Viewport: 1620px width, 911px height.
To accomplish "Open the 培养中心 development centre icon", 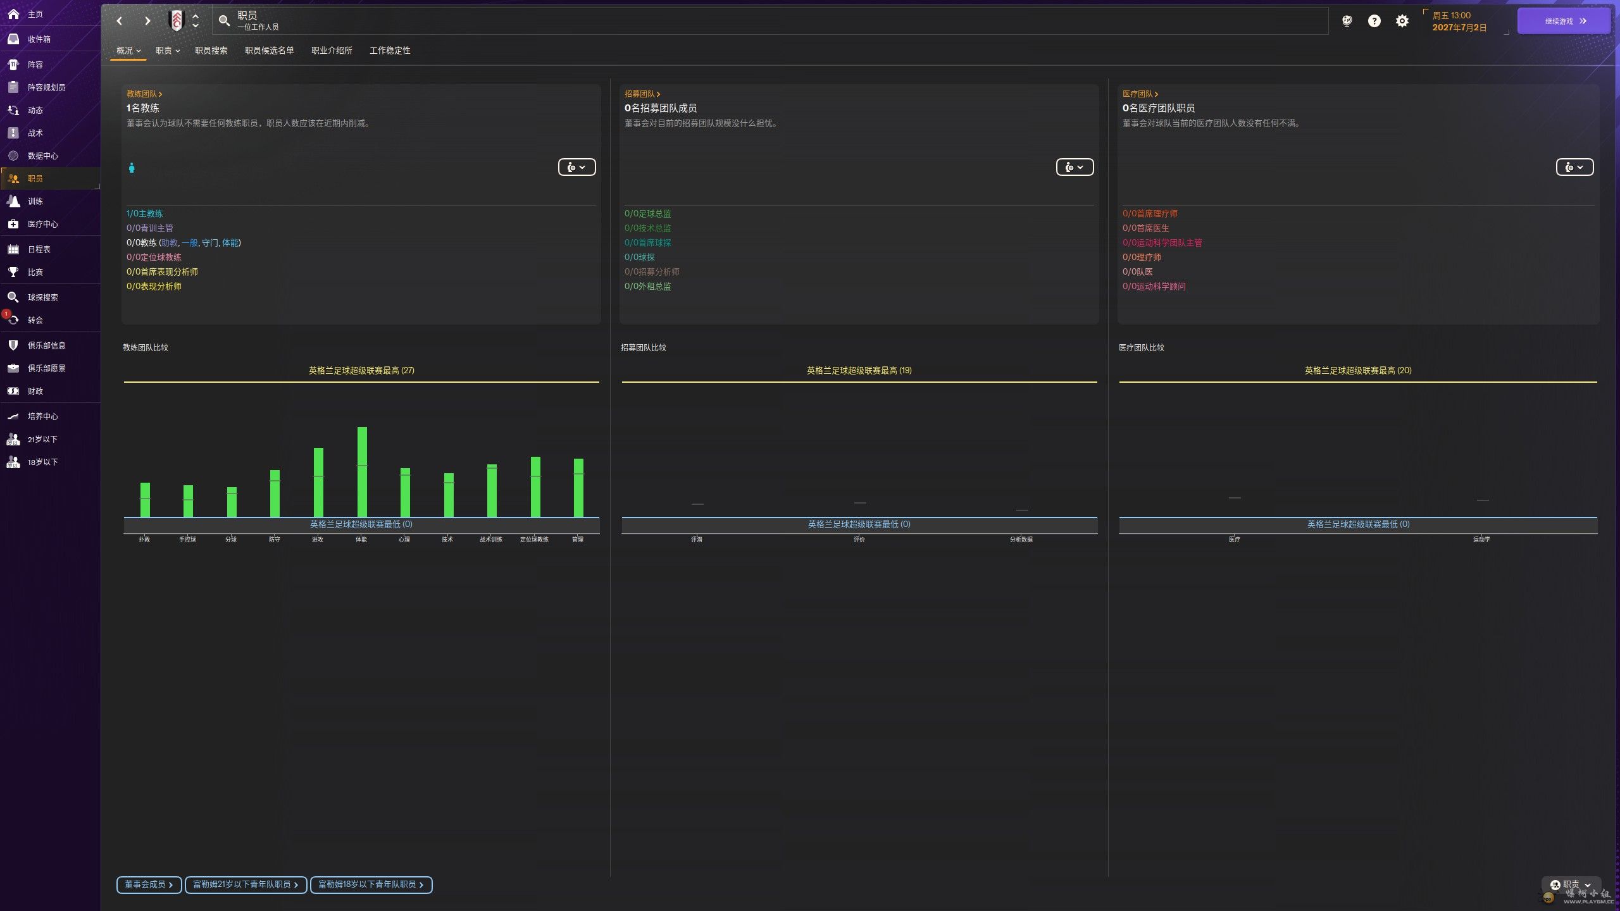I will [x=13, y=416].
